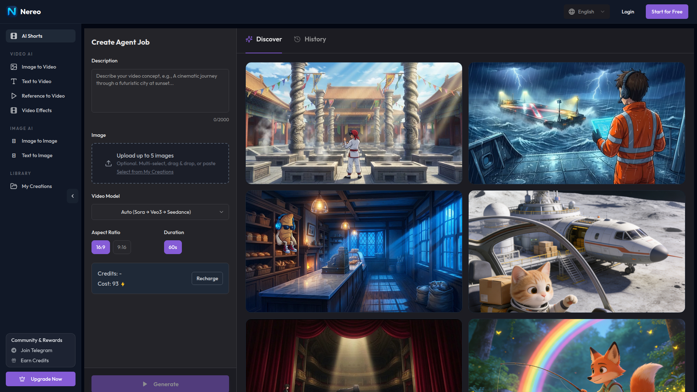Image resolution: width=697 pixels, height=392 pixels.
Task: Open the Video Model dropdown
Action: tap(160, 212)
